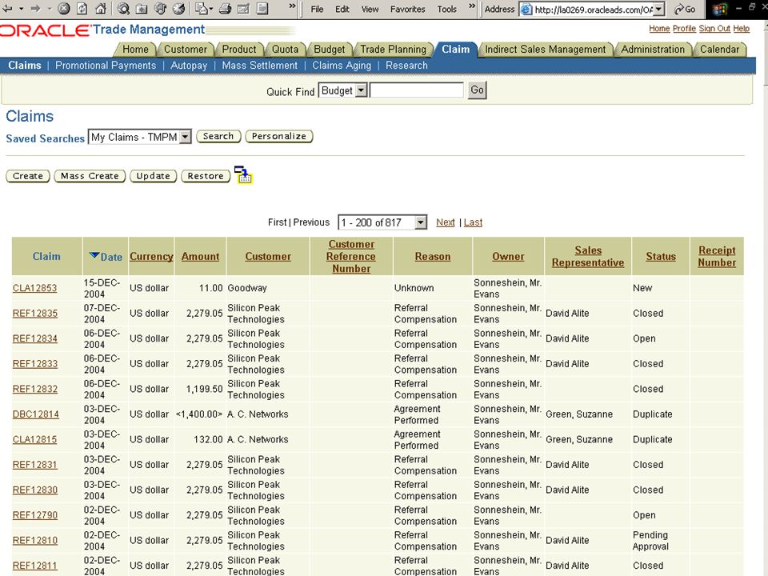Click the Media toolbar icon
Image resolution: width=768 pixels, height=576 pixels.
pyautogui.click(x=160, y=9)
